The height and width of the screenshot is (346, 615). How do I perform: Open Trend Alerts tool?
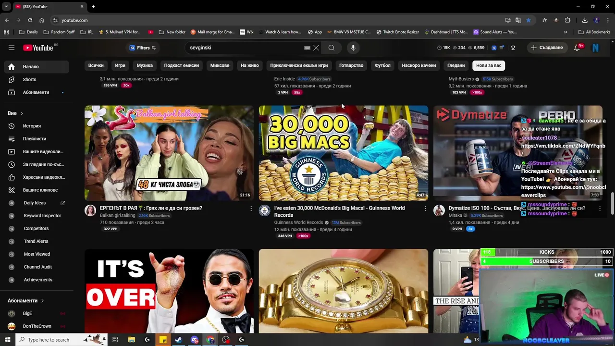tap(37, 241)
